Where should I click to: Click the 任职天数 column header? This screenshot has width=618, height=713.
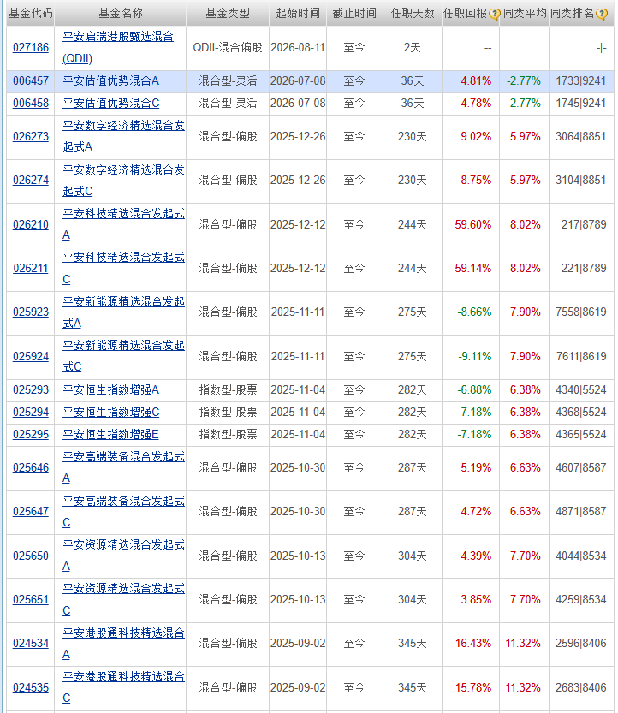click(x=413, y=14)
